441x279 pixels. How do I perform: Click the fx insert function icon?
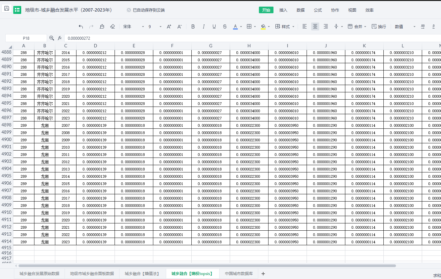click(x=60, y=38)
